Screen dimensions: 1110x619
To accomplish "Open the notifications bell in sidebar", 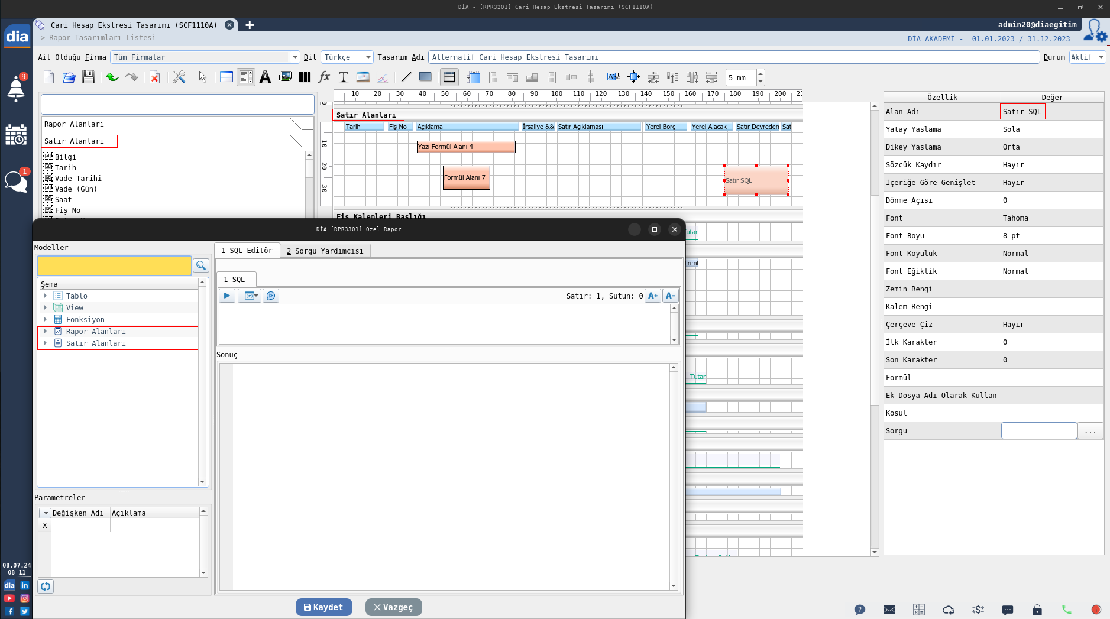I will click(x=16, y=89).
